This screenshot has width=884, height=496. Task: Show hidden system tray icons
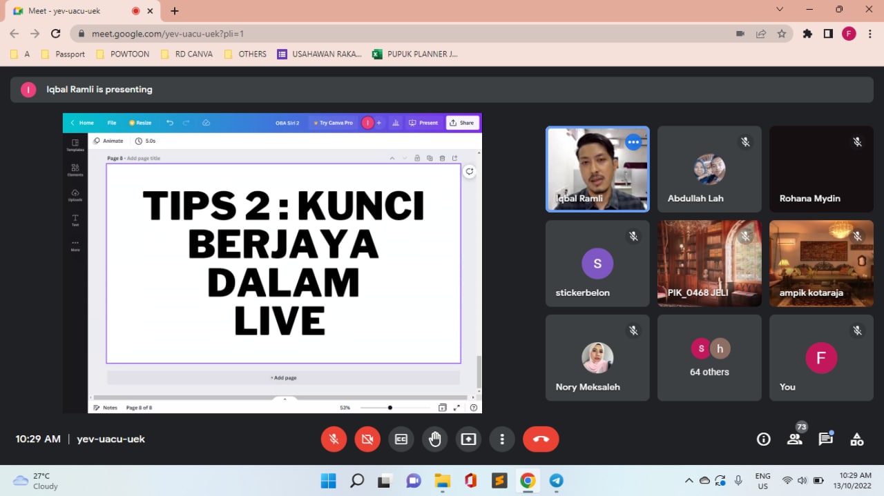pos(689,481)
